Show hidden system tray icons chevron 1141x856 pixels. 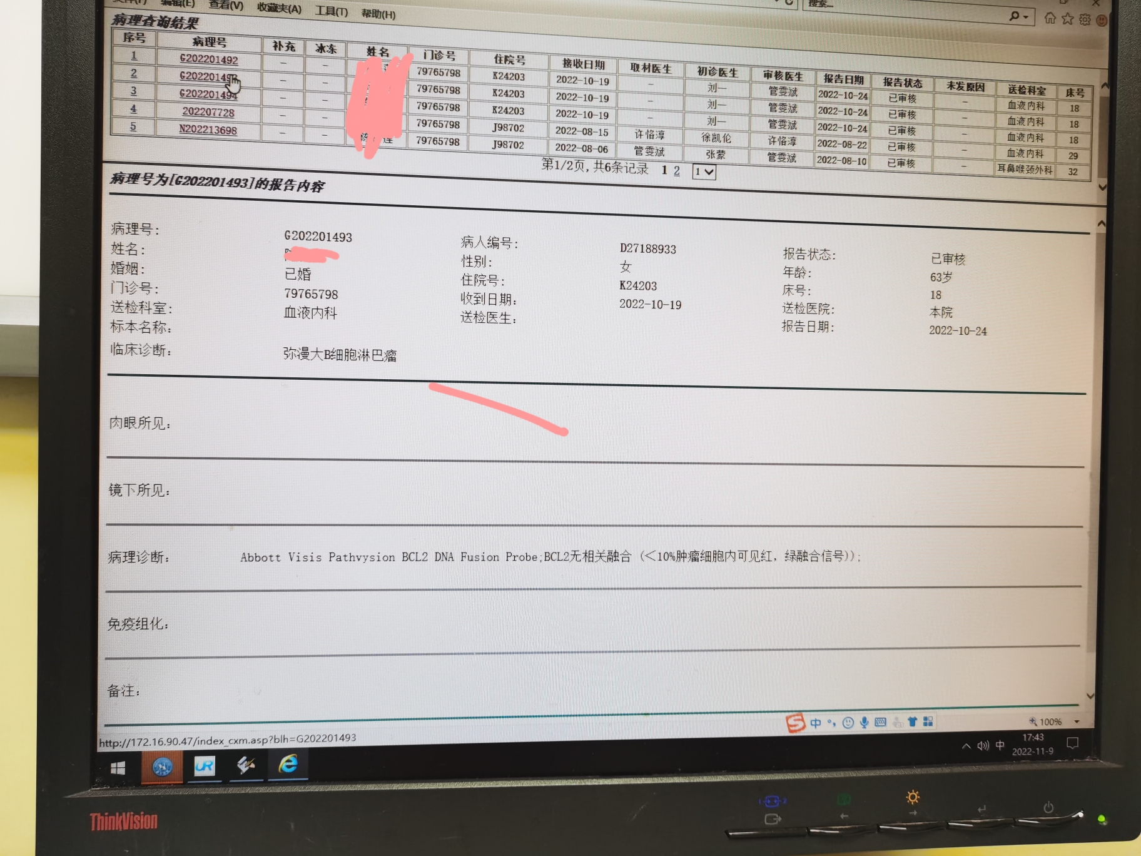(x=966, y=746)
